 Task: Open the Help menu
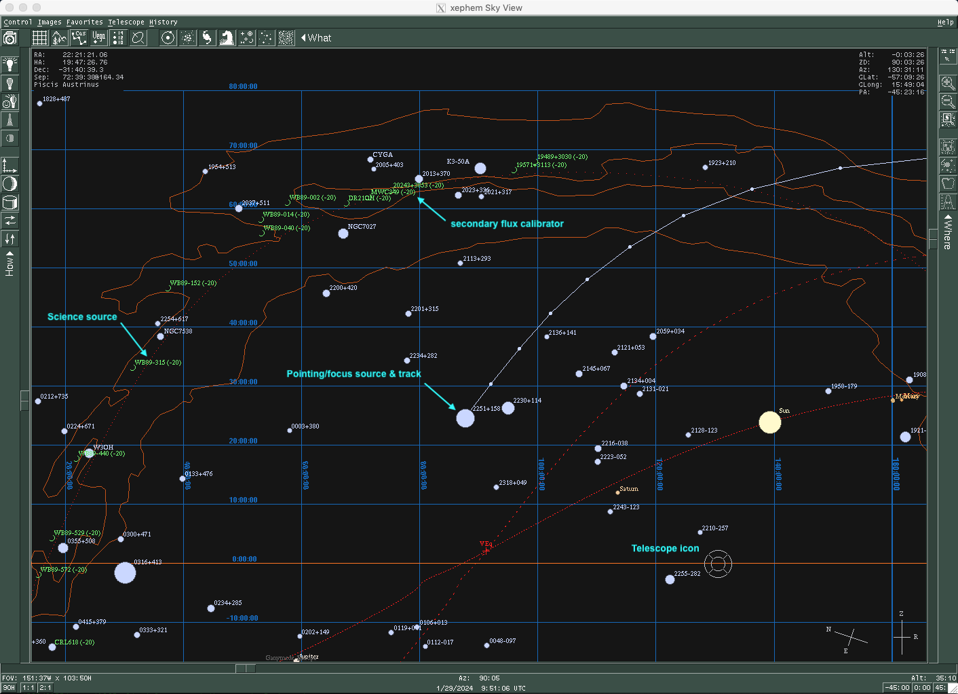(x=946, y=22)
